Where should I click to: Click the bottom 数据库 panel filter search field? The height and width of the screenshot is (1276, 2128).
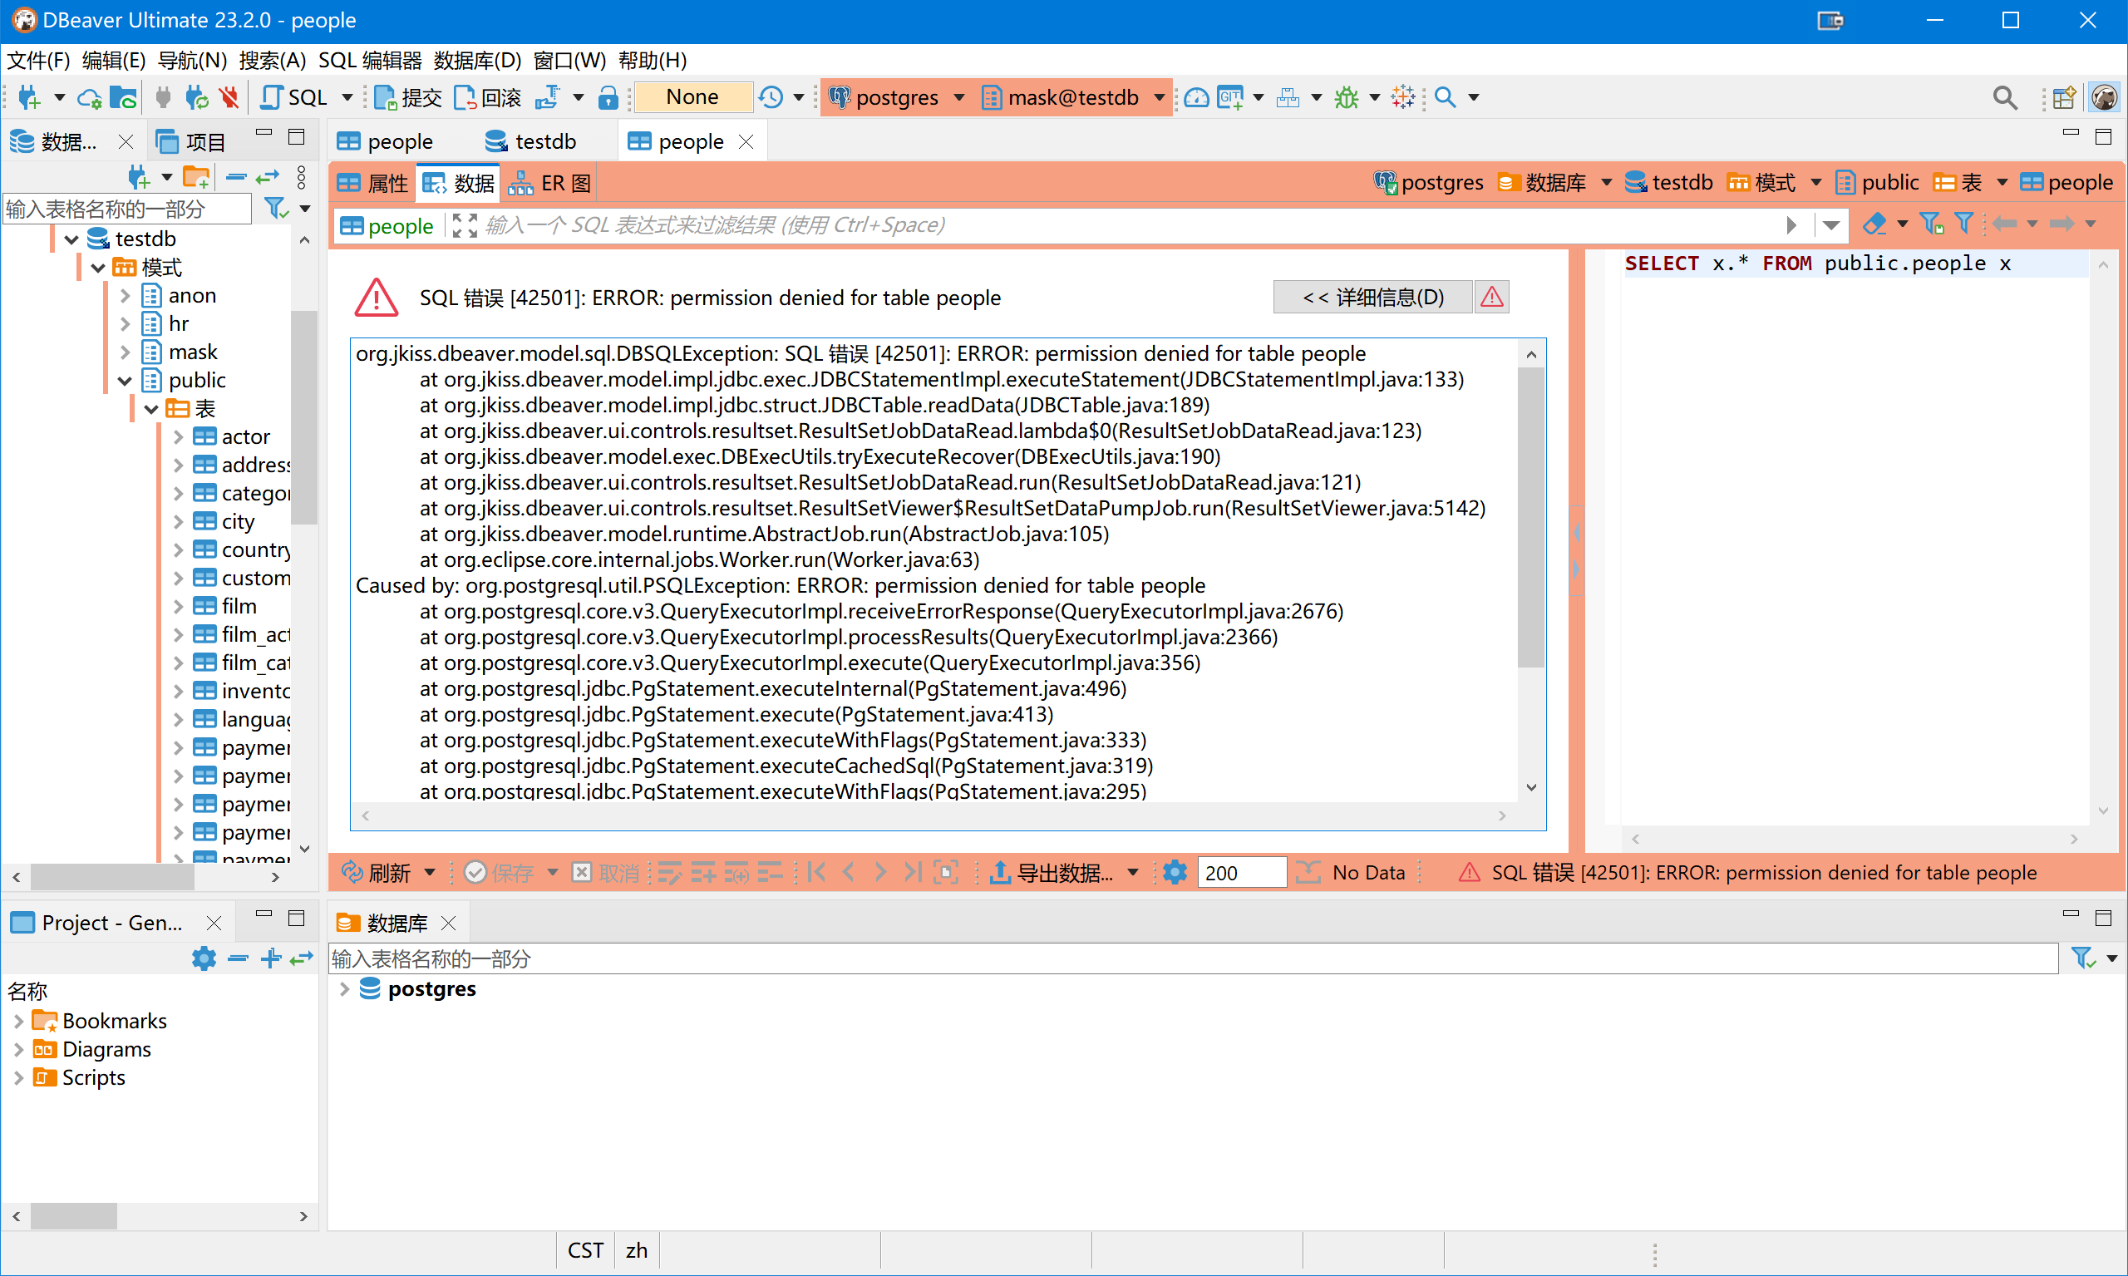(x=1193, y=958)
